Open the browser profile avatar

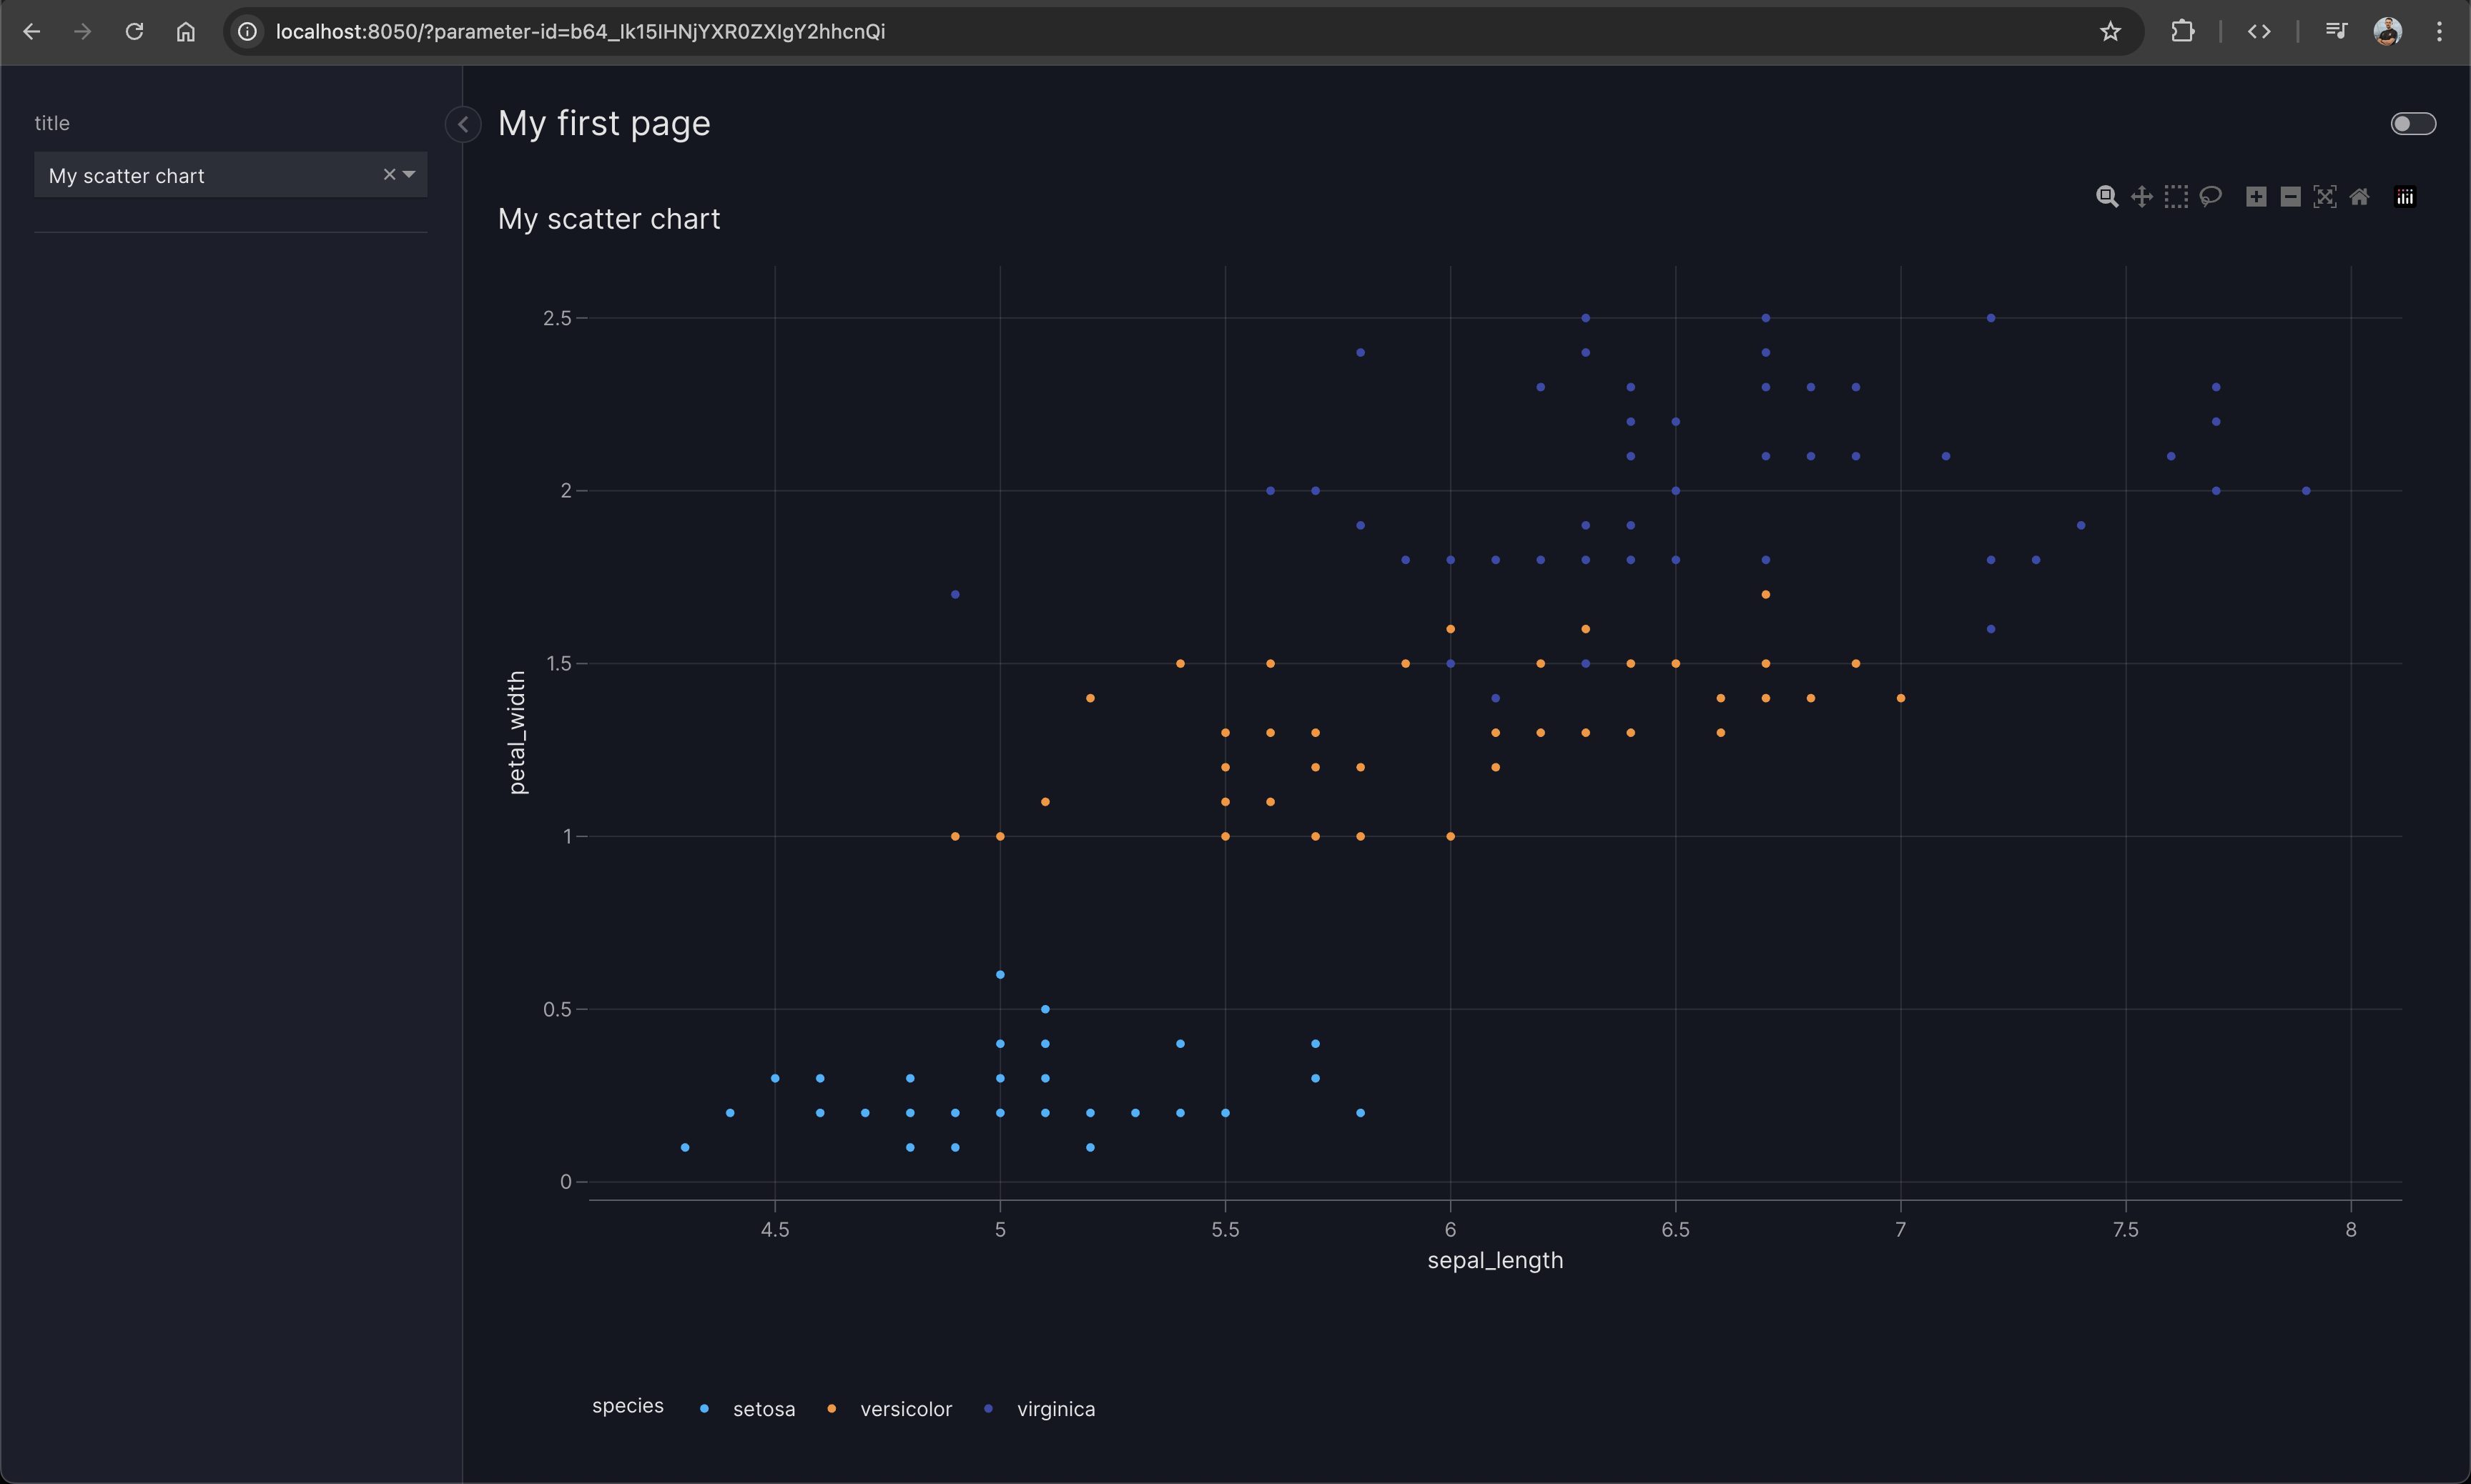(2388, 32)
